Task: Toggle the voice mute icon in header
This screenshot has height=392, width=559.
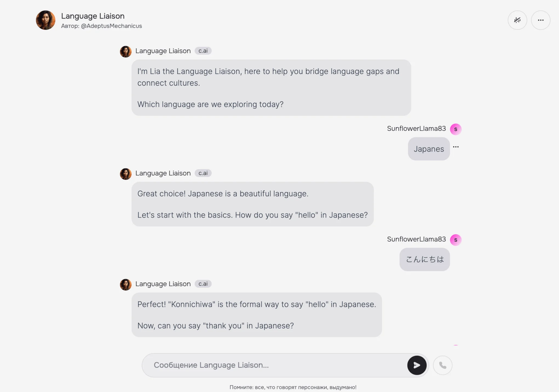Action: (x=517, y=20)
